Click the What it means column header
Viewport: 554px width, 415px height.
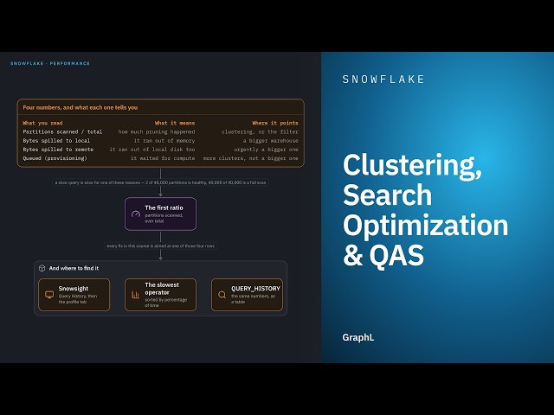[175, 123]
